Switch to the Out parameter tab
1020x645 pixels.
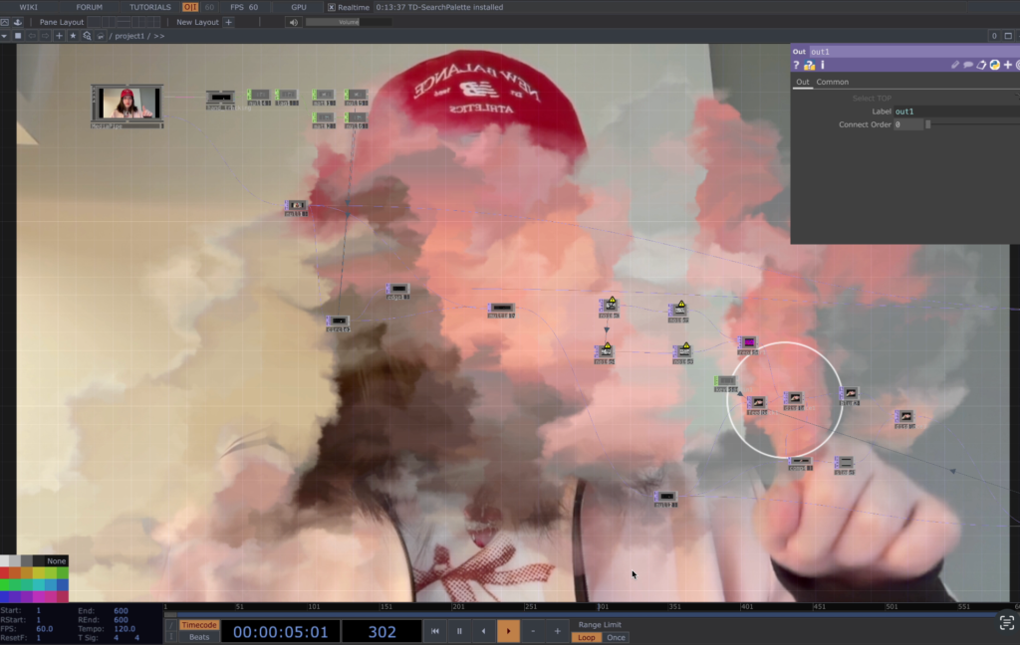pyautogui.click(x=803, y=82)
